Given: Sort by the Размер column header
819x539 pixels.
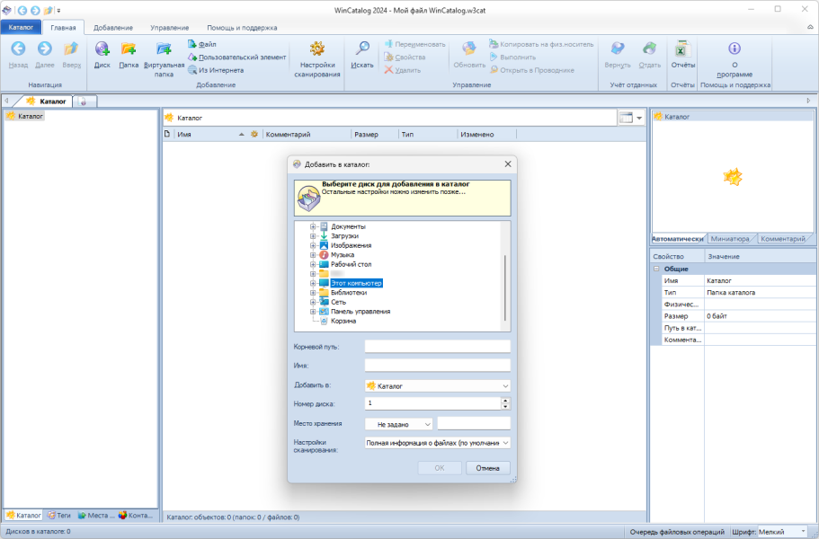Looking at the screenshot, I should (x=375, y=134).
